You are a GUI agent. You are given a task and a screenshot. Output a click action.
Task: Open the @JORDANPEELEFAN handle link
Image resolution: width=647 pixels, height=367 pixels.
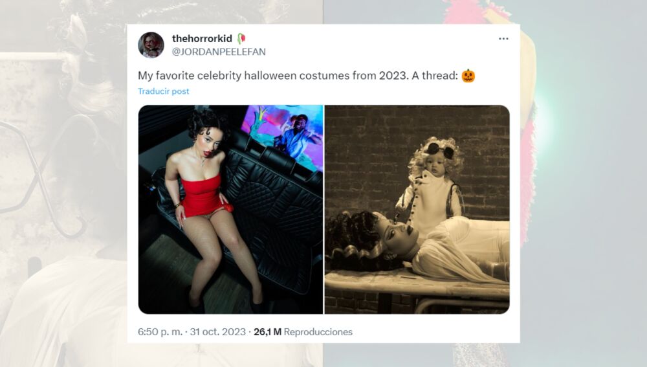click(219, 52)
